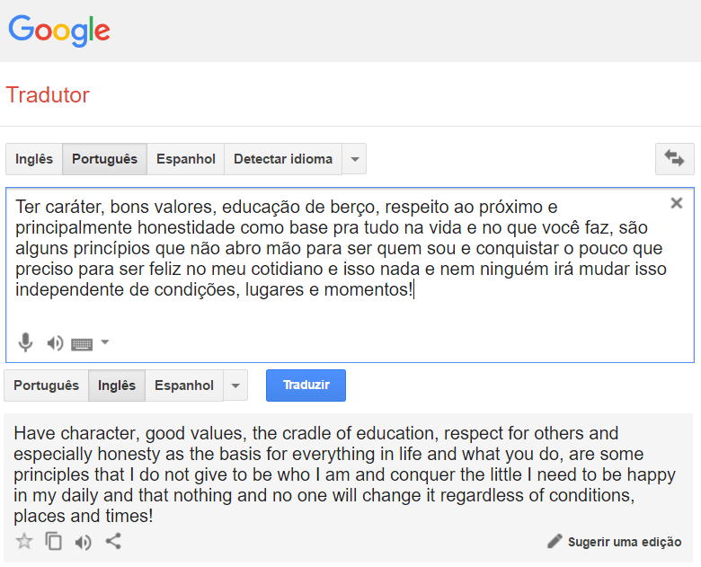This screenshot has height=567, width=701.
Task: Open keyboard input options dropdown arrow
Action: [105, 342]
